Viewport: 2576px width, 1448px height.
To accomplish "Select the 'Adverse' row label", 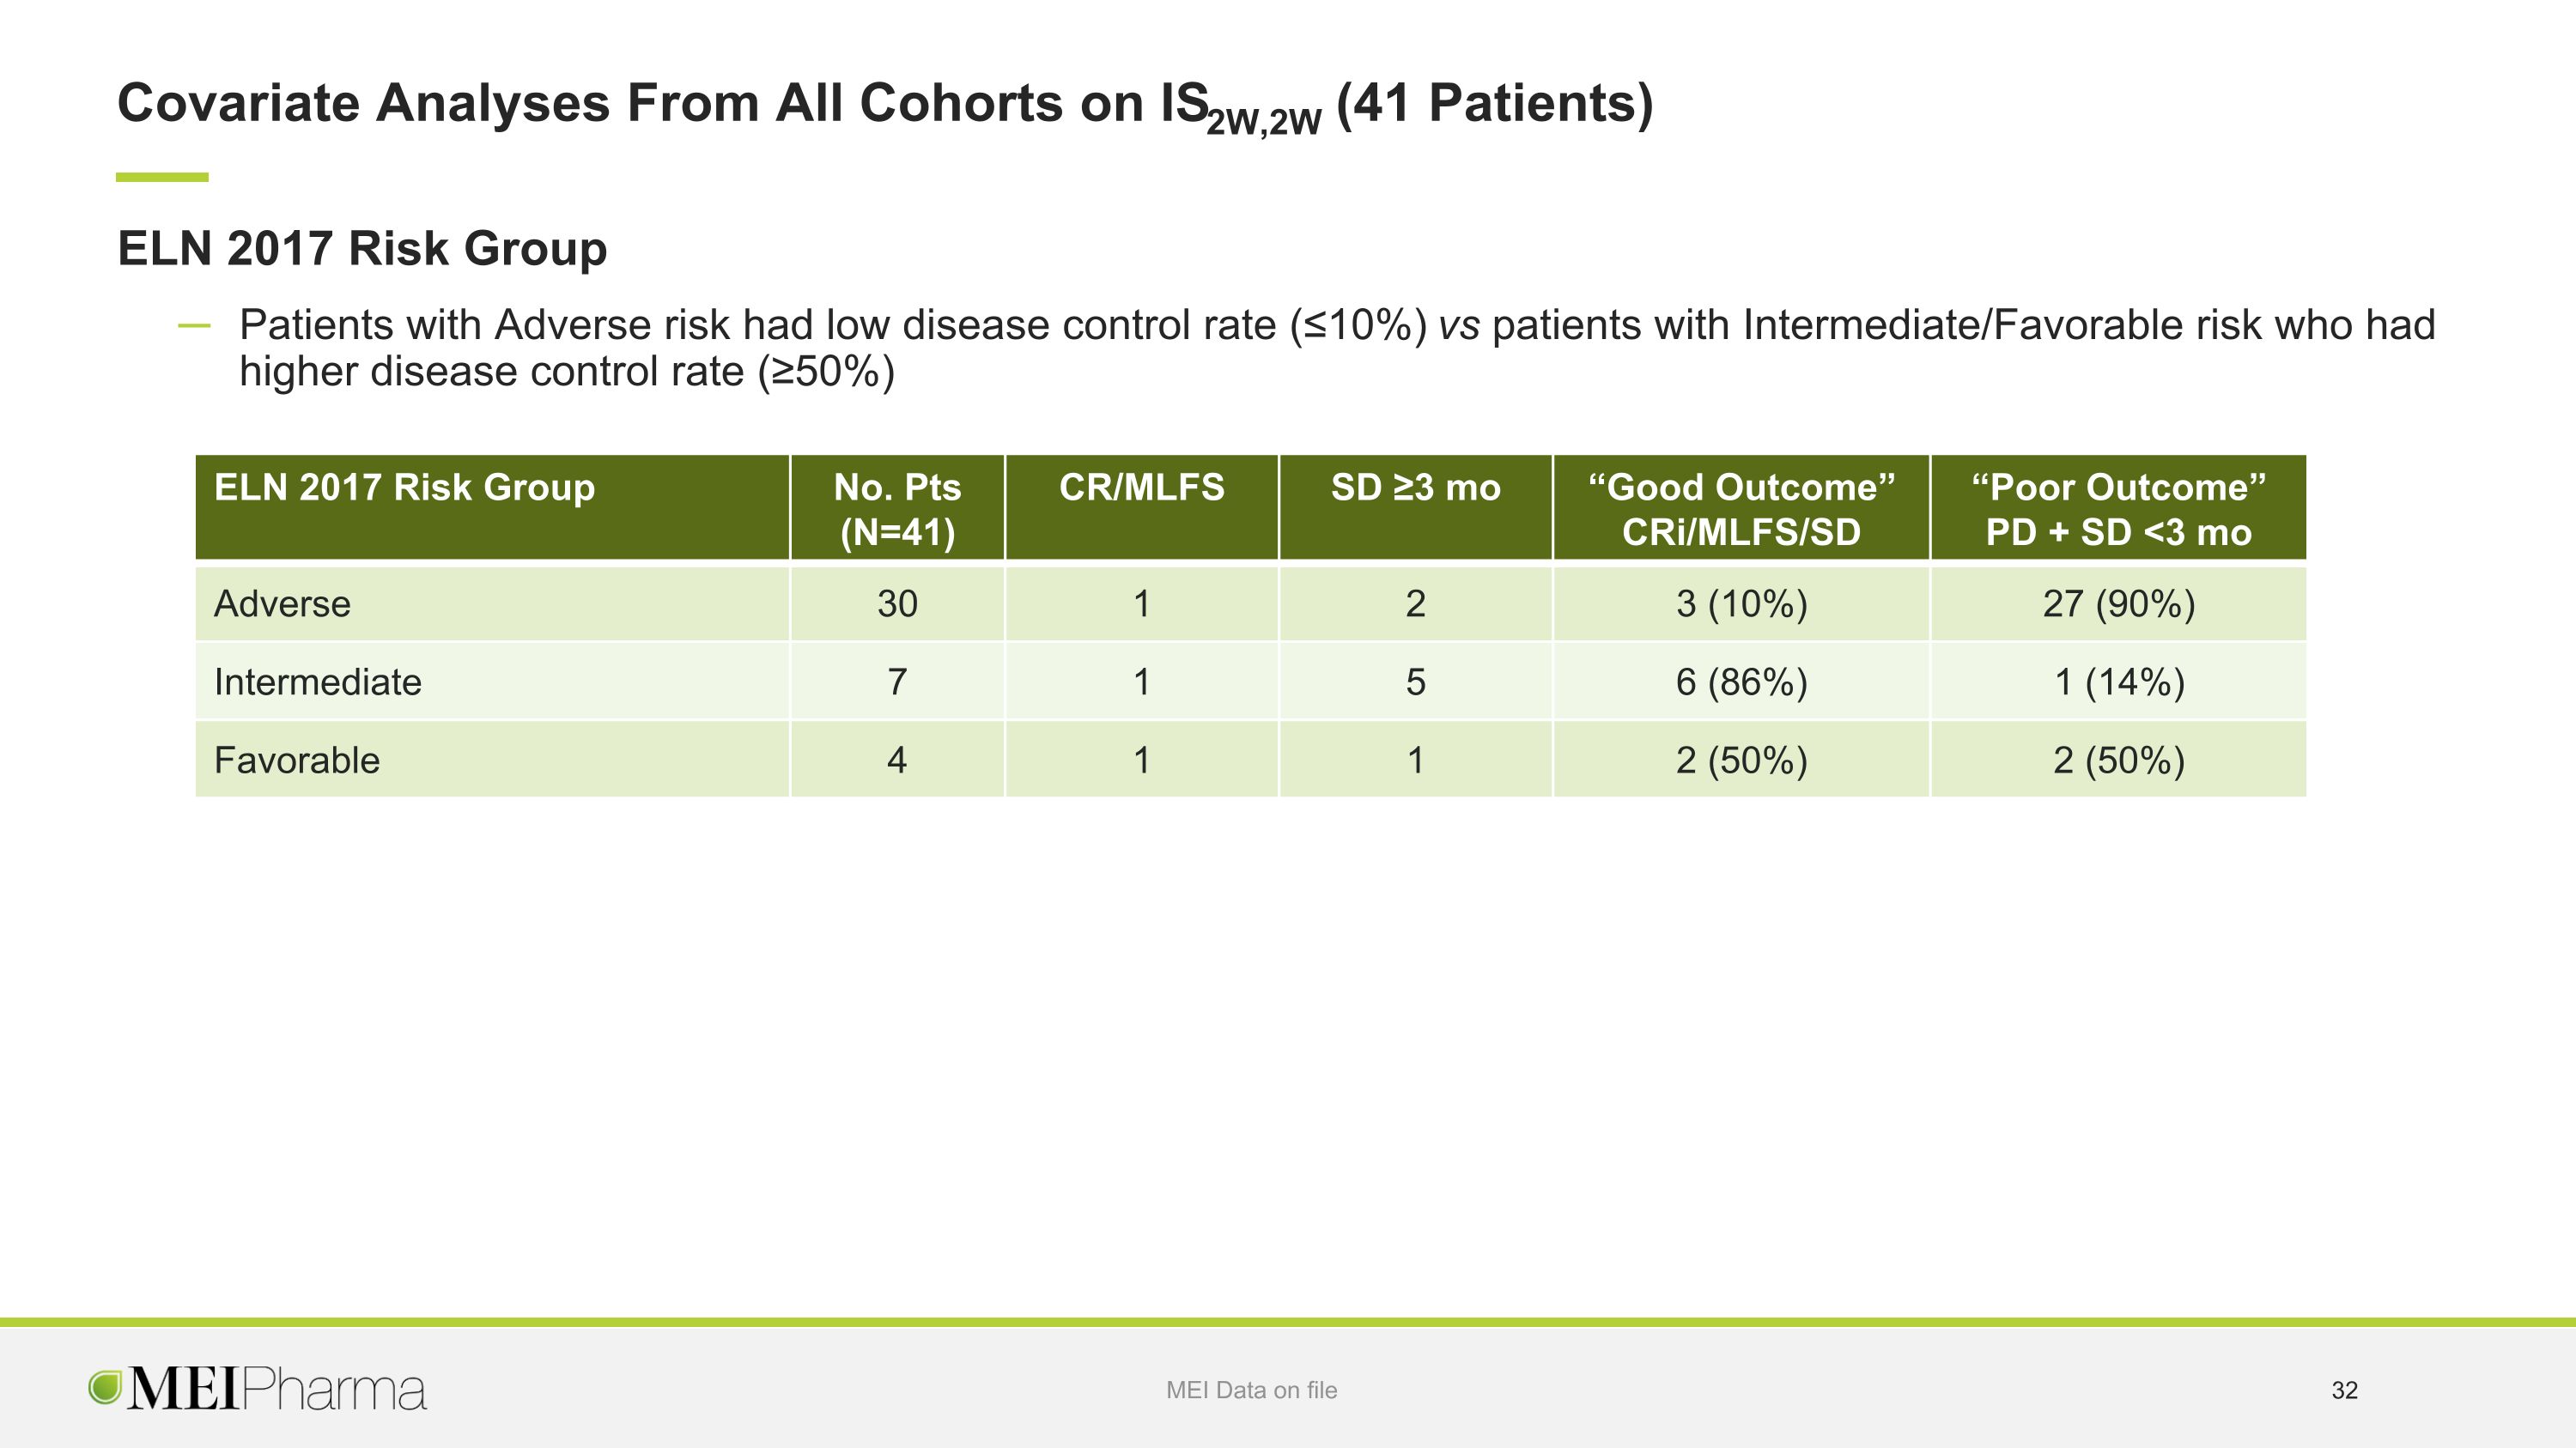I will [282, 603].
